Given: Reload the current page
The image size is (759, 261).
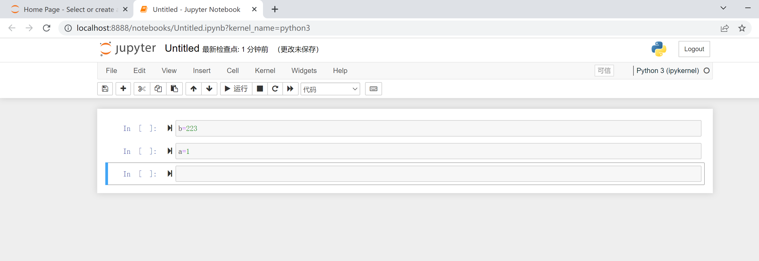Looking at the screenshot, I should tap(46, 28).
